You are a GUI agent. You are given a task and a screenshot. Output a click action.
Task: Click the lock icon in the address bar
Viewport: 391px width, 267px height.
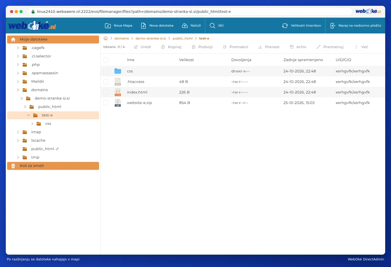coord(33,12)
